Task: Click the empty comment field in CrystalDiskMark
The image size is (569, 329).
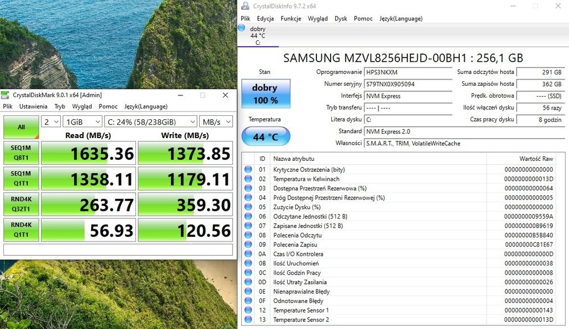Action: pyautogui.click(x=118, y=249)
